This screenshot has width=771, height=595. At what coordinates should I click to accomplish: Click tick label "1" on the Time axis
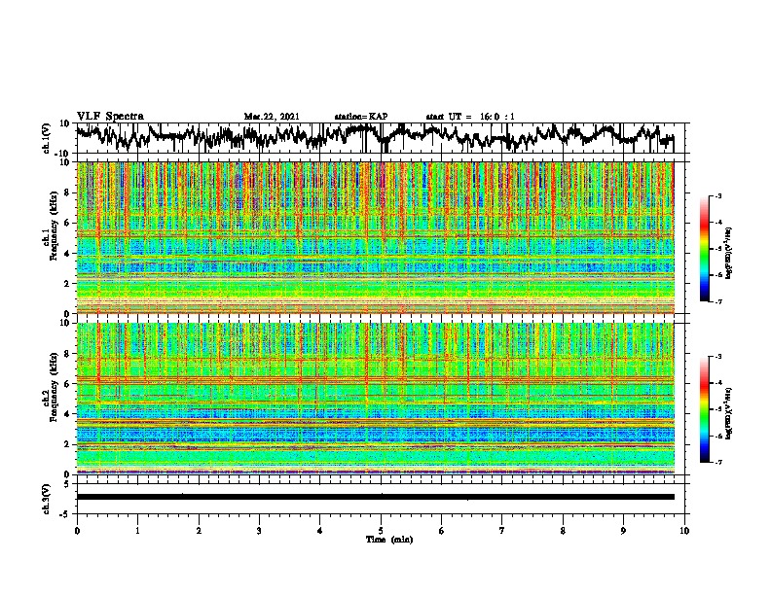137,531
